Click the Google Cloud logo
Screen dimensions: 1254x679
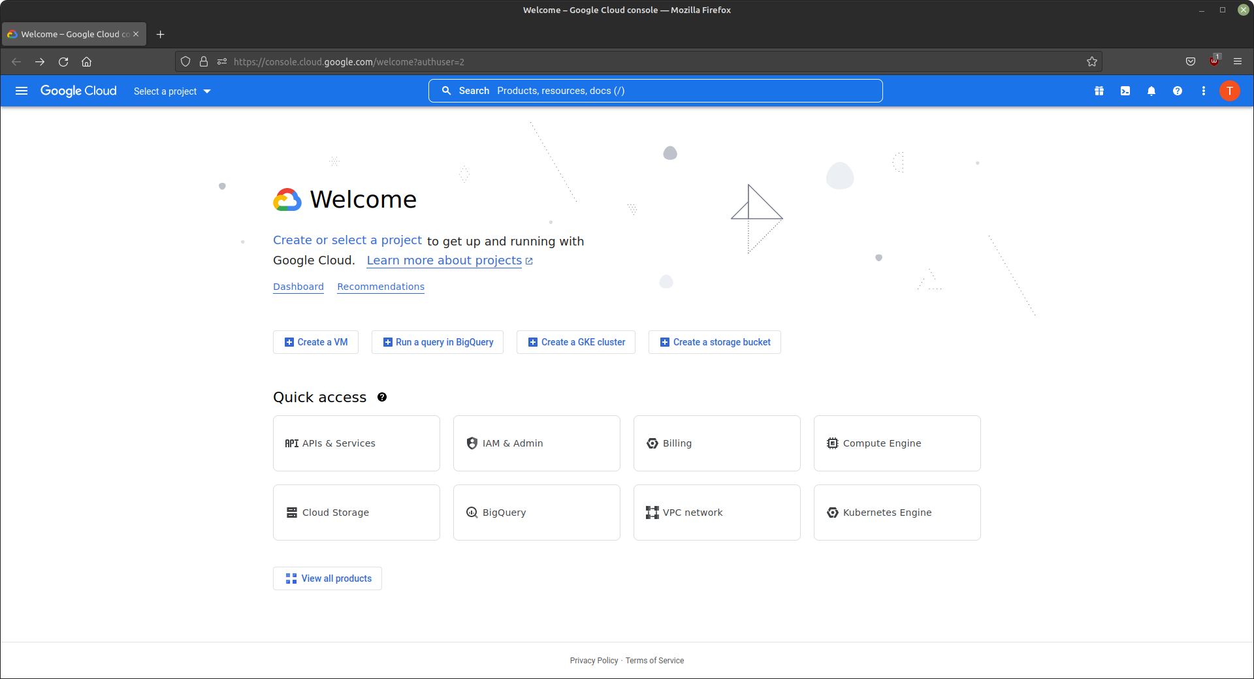pos(78,91)
